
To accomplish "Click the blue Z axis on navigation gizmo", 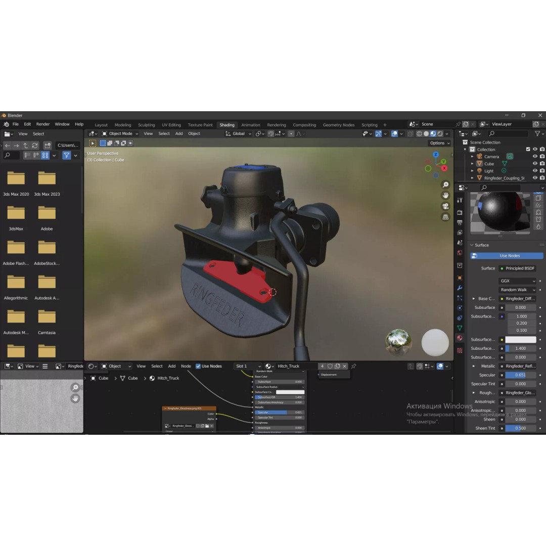I will [x=436, y=154].
